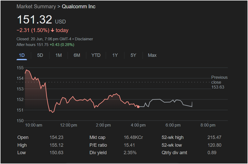Screen dimensions: 248x164
Task: Click the red closing-price dot on chart
Action: (138, 107)
